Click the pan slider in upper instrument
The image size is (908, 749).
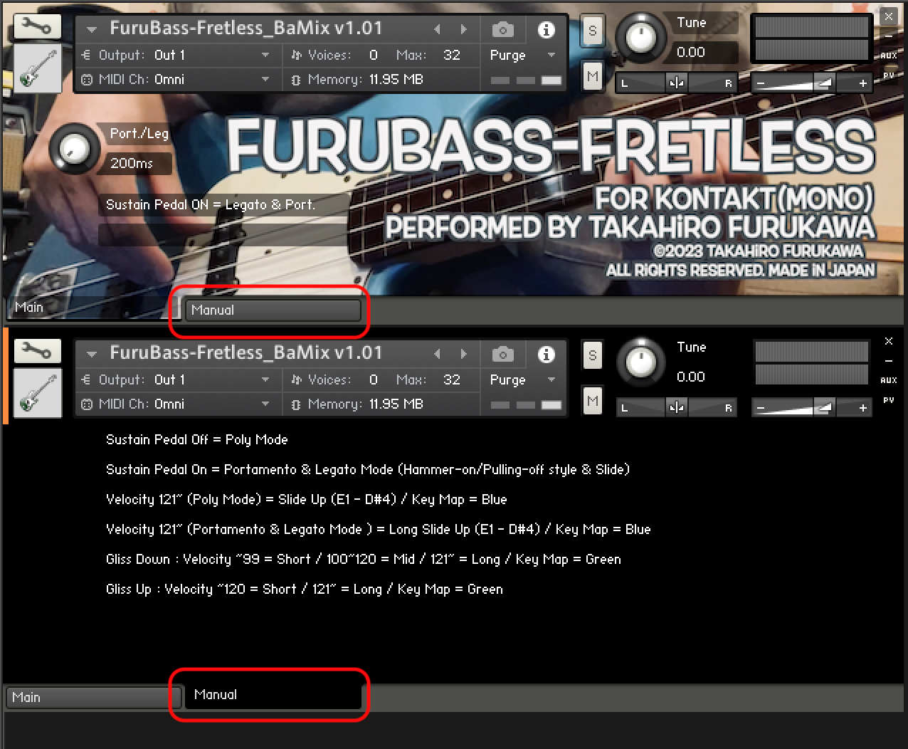click(676, 83)
